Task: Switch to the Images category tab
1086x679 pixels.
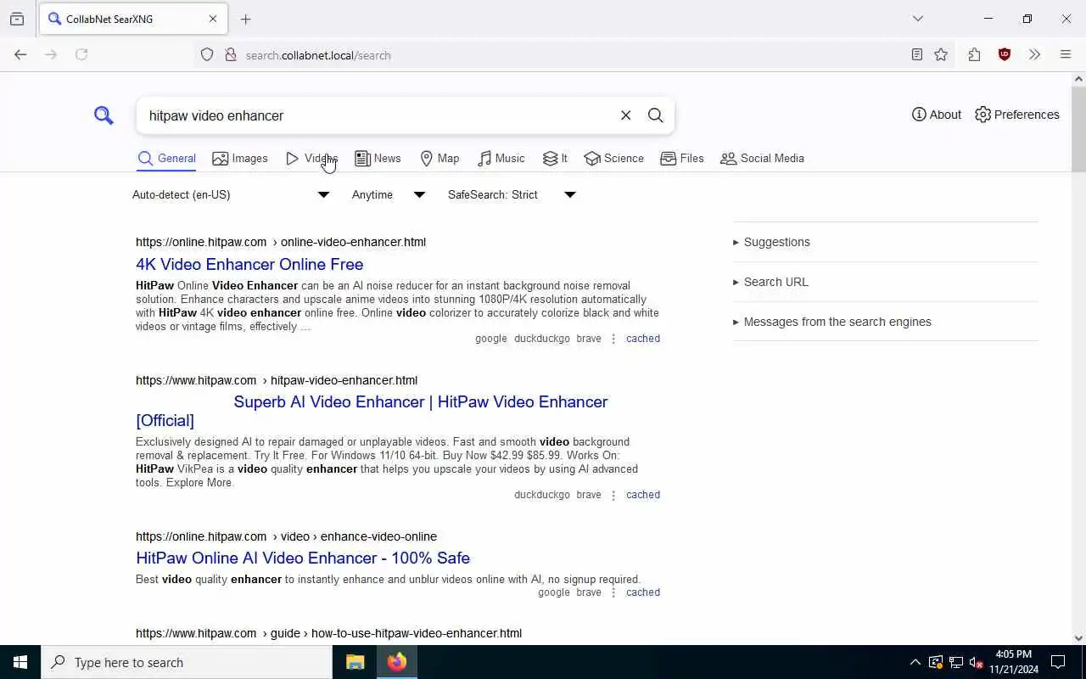Action: pos(240,158)
